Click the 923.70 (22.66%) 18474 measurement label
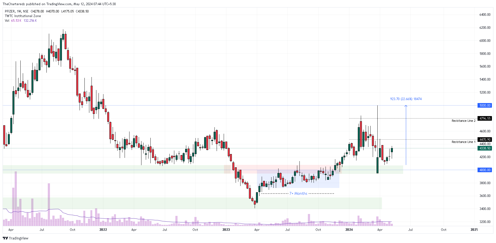The width and height of the screenshot is (496, 243). coord(406,99)
